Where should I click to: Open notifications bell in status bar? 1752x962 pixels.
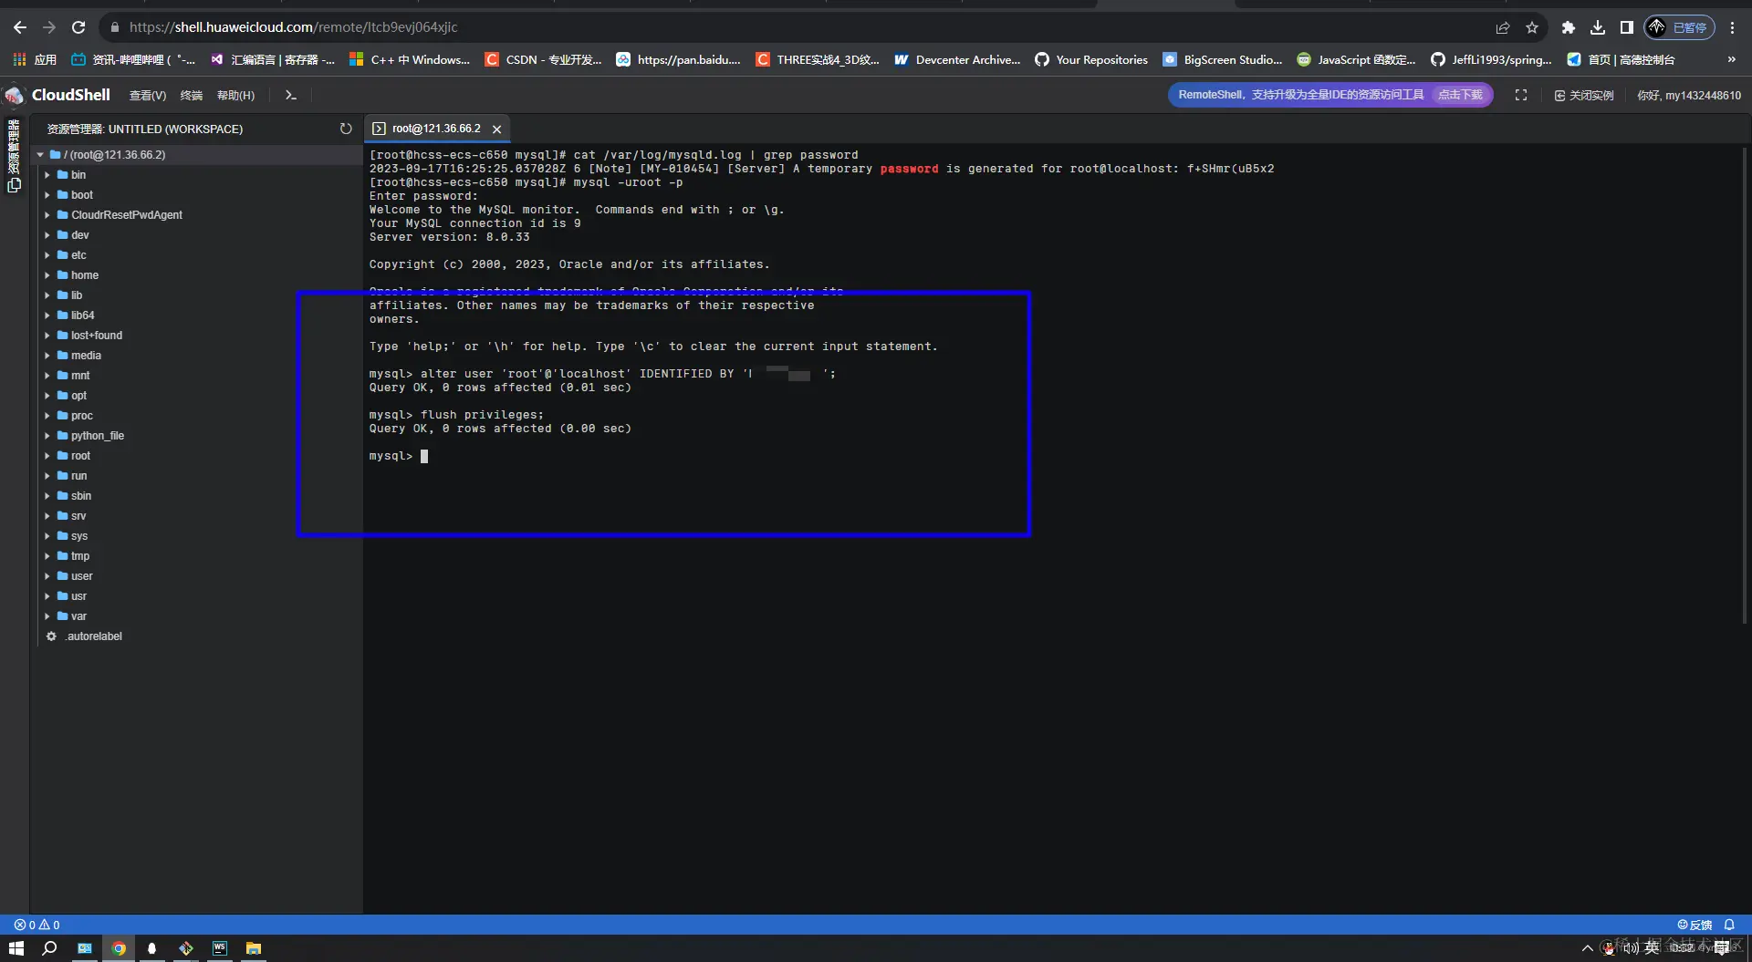1729,925
